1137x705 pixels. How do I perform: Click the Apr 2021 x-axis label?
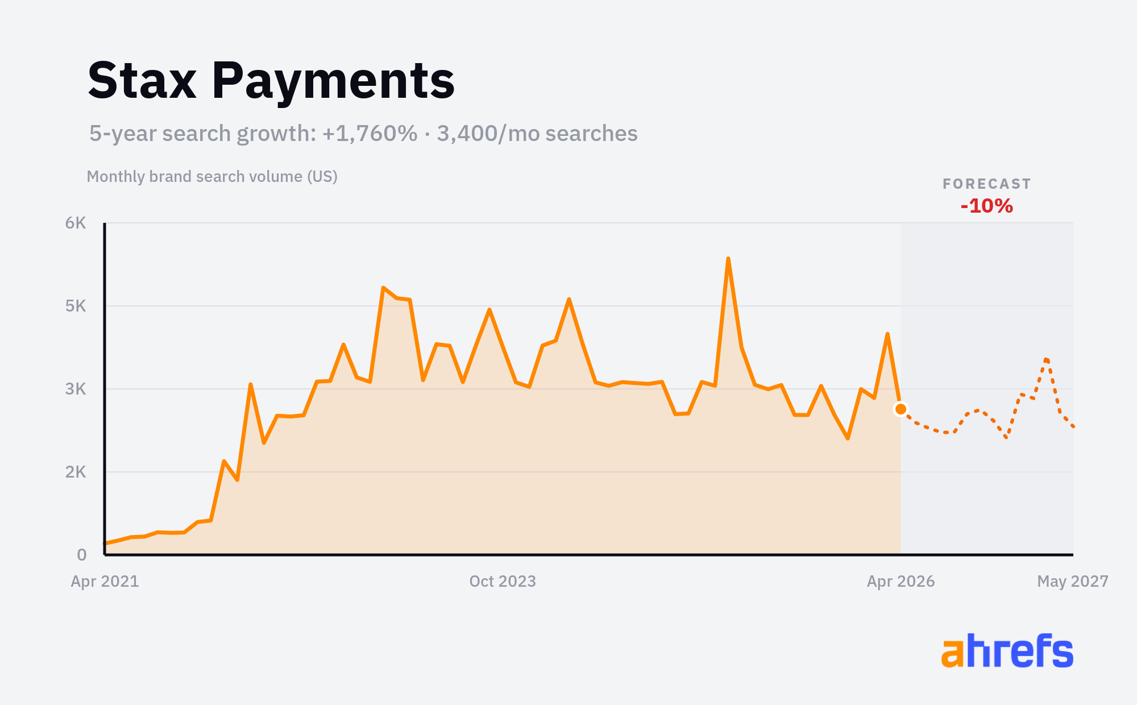[x=105, y=581]
